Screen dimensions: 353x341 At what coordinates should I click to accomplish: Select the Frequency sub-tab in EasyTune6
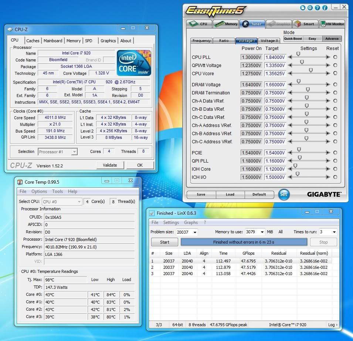(201, 41)
